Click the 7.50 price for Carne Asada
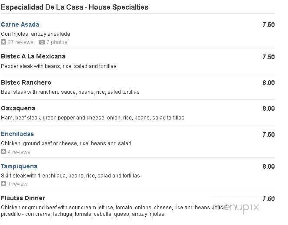The height and width of the screenshot is (225, 288). point(268,25)
